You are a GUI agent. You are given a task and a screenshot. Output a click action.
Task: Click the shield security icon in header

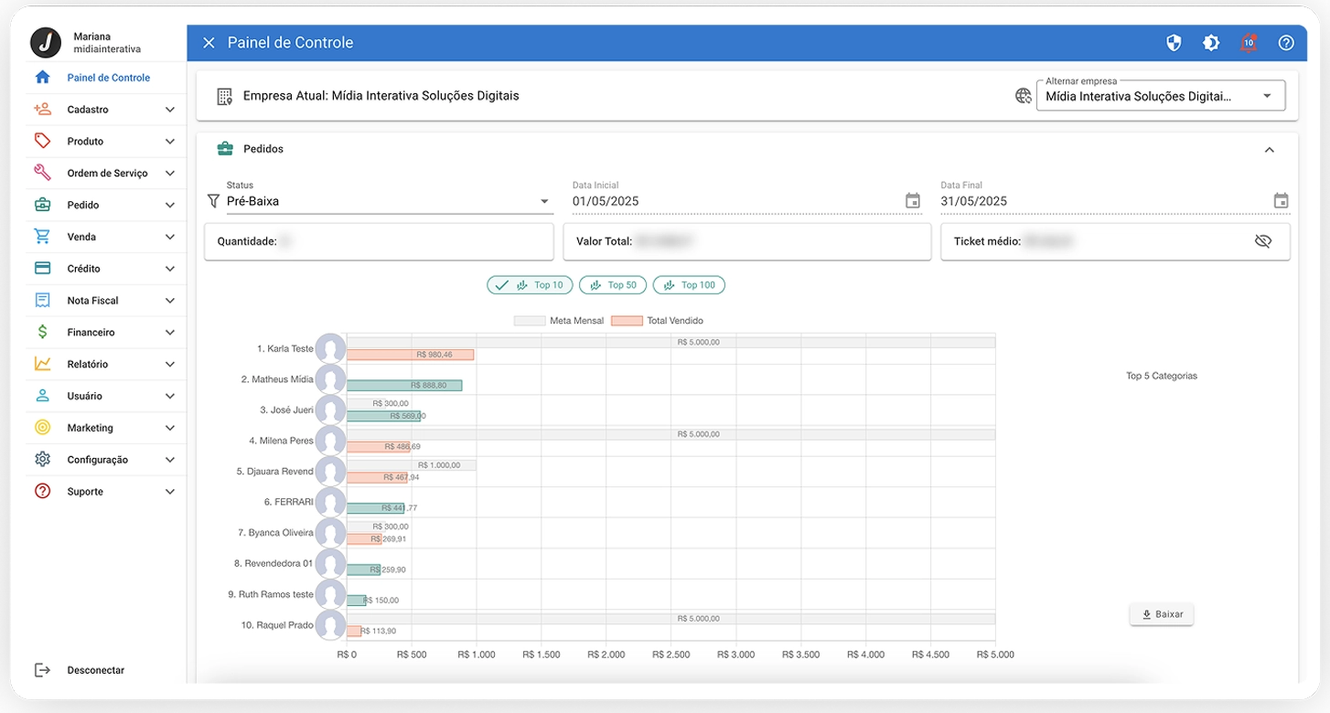[x=1174, y=43]
